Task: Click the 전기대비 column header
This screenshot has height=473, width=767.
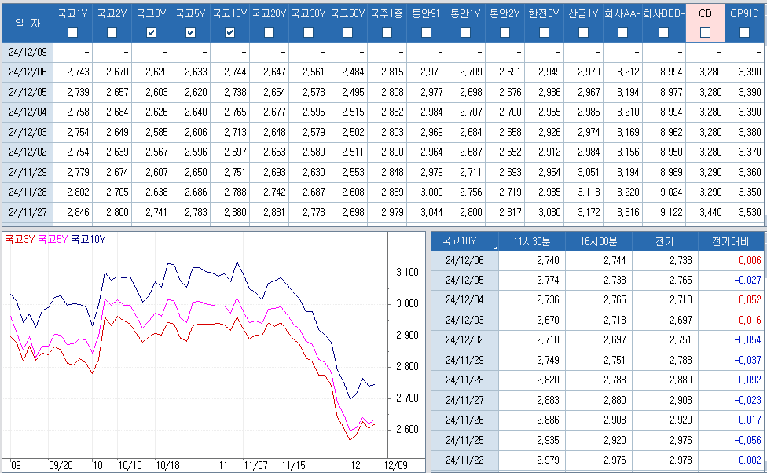Action: click(x=731, y=241)
